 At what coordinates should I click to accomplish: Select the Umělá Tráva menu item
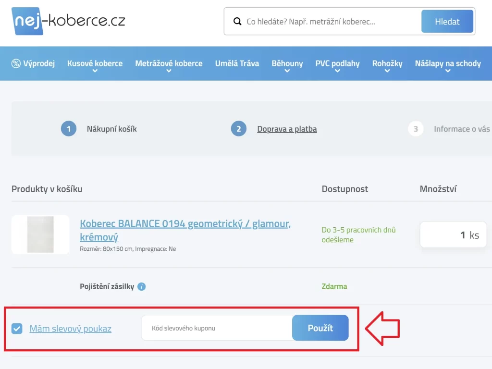pos(237,63)
